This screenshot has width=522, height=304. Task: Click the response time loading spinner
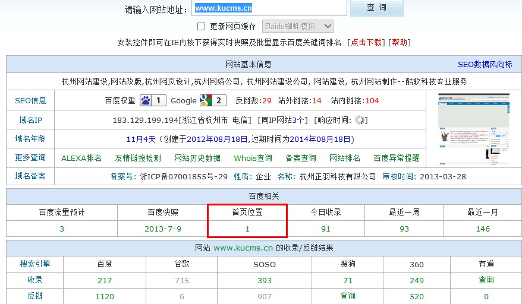tap(360, 120)
